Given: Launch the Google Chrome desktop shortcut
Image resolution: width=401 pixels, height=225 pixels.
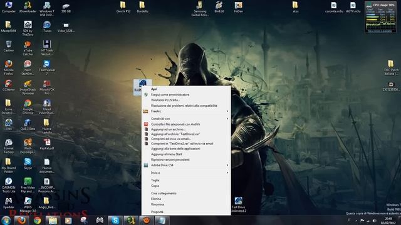Looking at the screenshot, I should click(28, 107).
